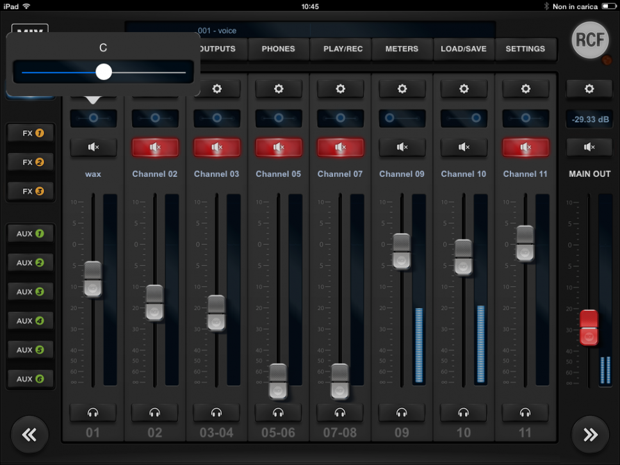Viewport: 620px width, 465px height.
Task: Go to next channel bank arrow
Action: point(589,435)
